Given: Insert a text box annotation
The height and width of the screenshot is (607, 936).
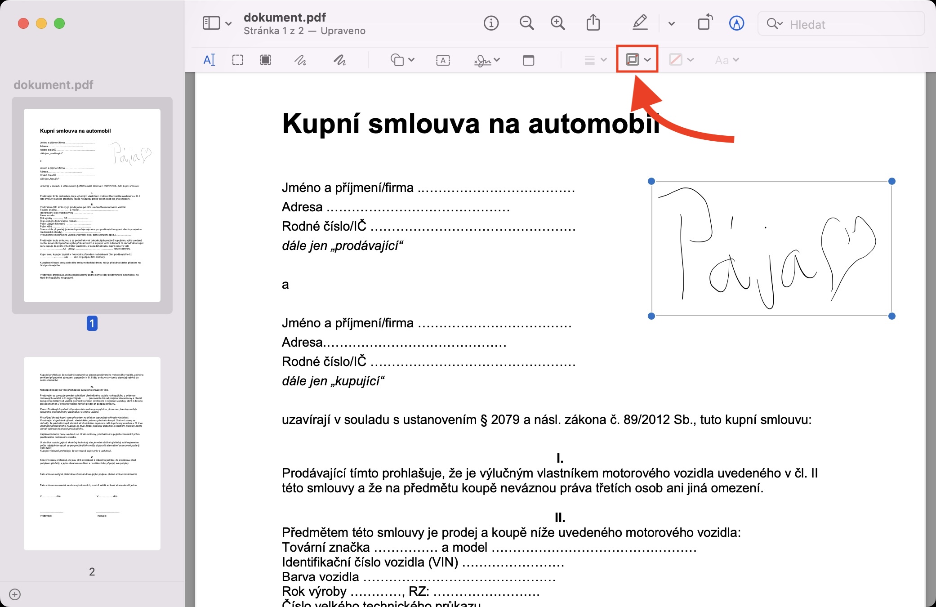Looking at the screenshot, I should point(443,60).
